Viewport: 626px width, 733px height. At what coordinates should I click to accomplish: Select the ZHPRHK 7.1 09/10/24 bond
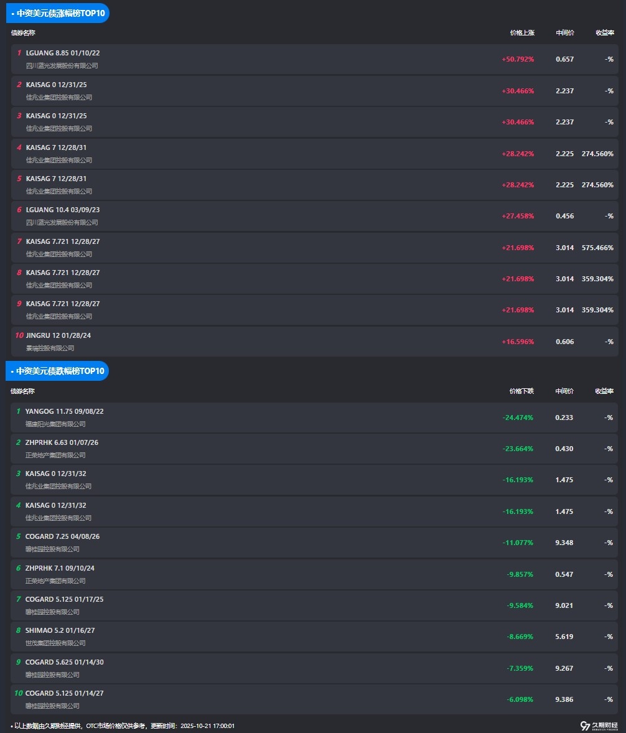[x=60, y=568]
